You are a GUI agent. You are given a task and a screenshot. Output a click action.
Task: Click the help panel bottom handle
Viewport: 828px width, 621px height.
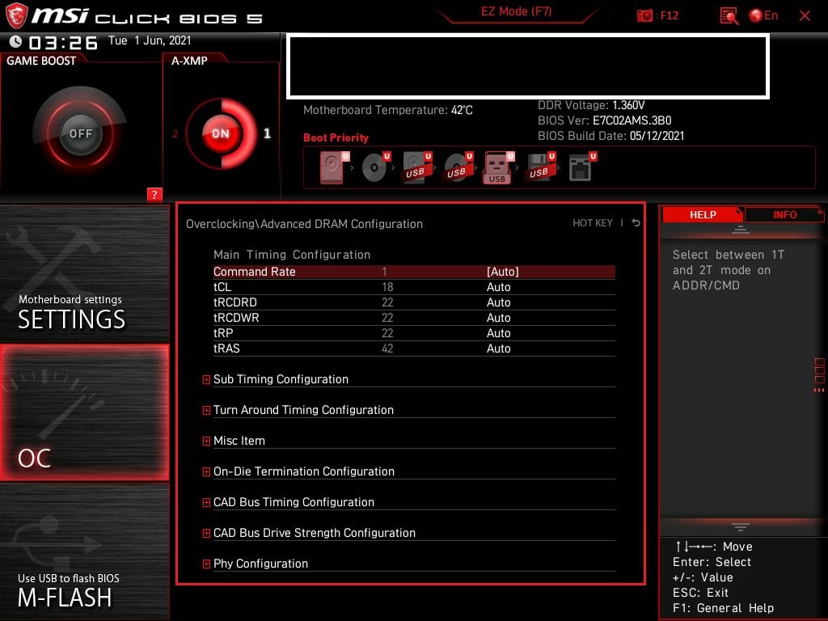[741, 526]
